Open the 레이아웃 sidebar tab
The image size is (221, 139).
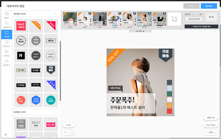pyautogui.click(x=7, y=44)
